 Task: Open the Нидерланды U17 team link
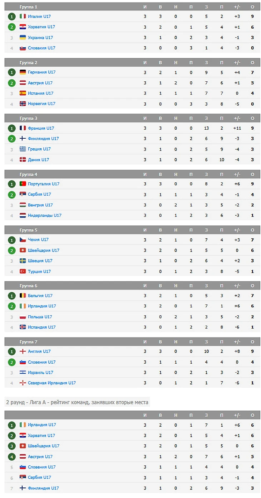click(44, 215)
